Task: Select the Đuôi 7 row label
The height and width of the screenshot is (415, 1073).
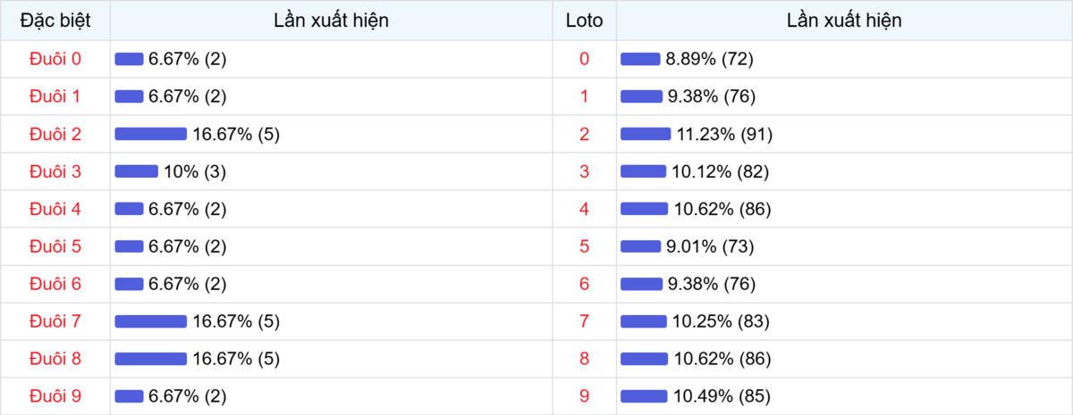Action: tap(55, 321)
